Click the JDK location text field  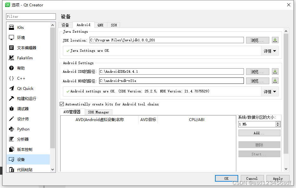tap(167, 40)
